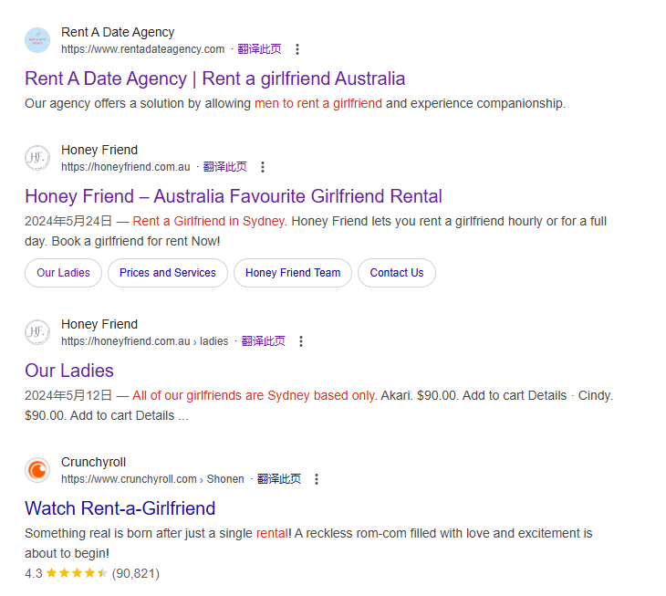Viewport: 666px width, 596px height.
Task: Select the Our Ladies sitelink chip
Action: coord(63,273)
